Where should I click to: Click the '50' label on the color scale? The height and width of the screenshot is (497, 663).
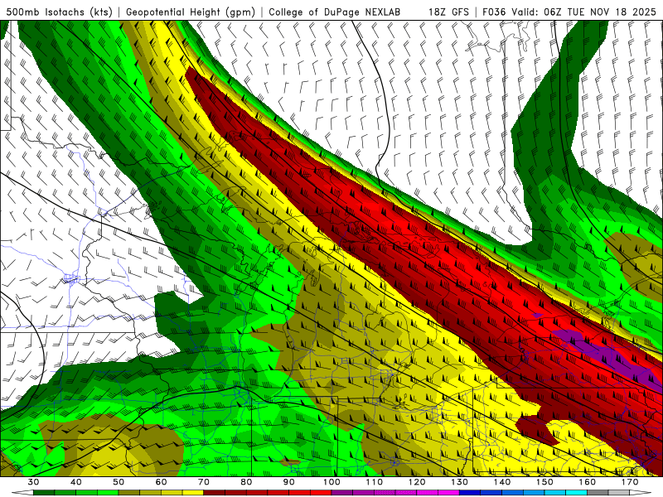pos(119,482)
